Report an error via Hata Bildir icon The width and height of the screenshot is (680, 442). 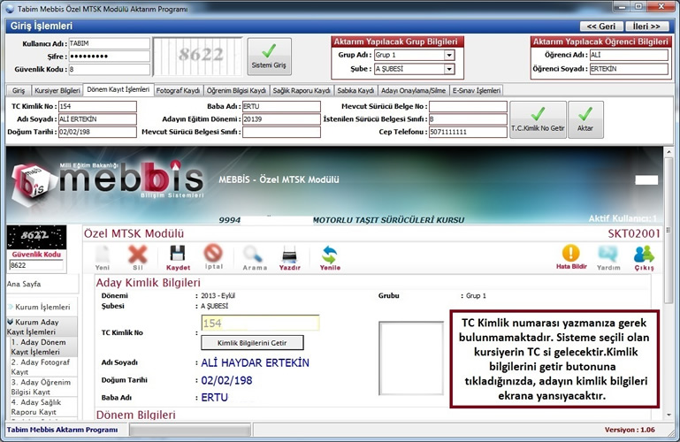[571, 257]
